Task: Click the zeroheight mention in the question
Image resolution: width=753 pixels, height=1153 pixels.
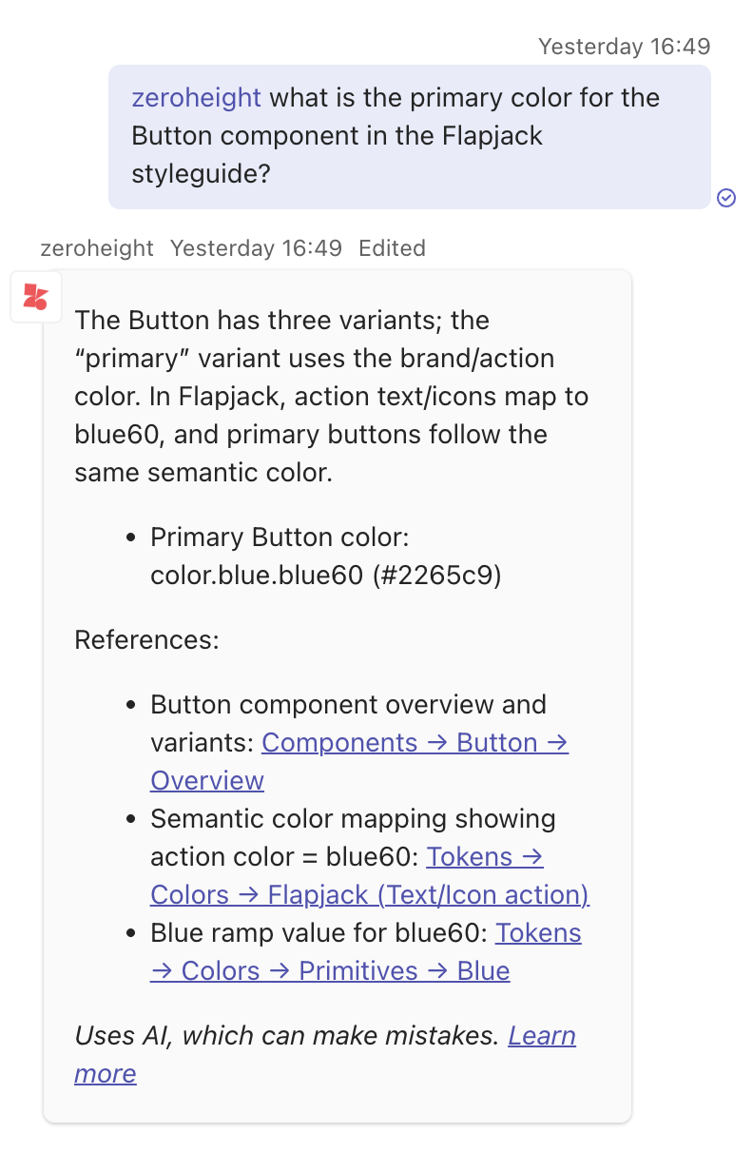Action: pyautogui.click(x=196, y=97)
